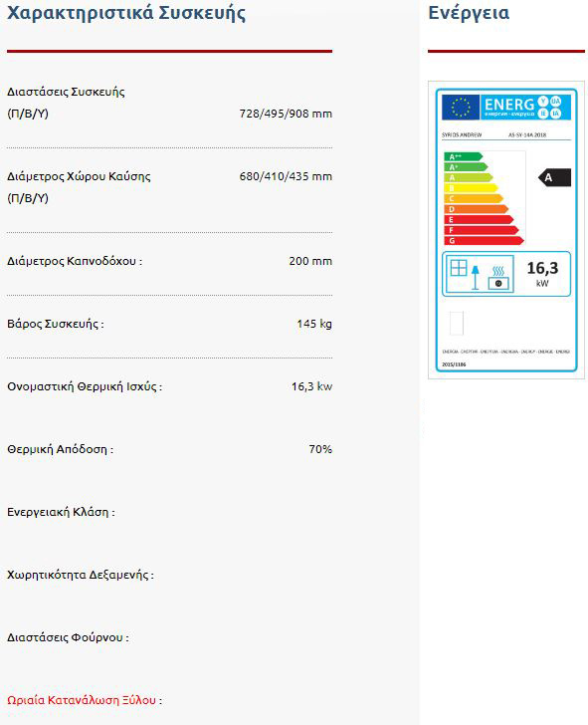Click the ENERG header banner
This screenshot has width=588, height=725.
525,108
